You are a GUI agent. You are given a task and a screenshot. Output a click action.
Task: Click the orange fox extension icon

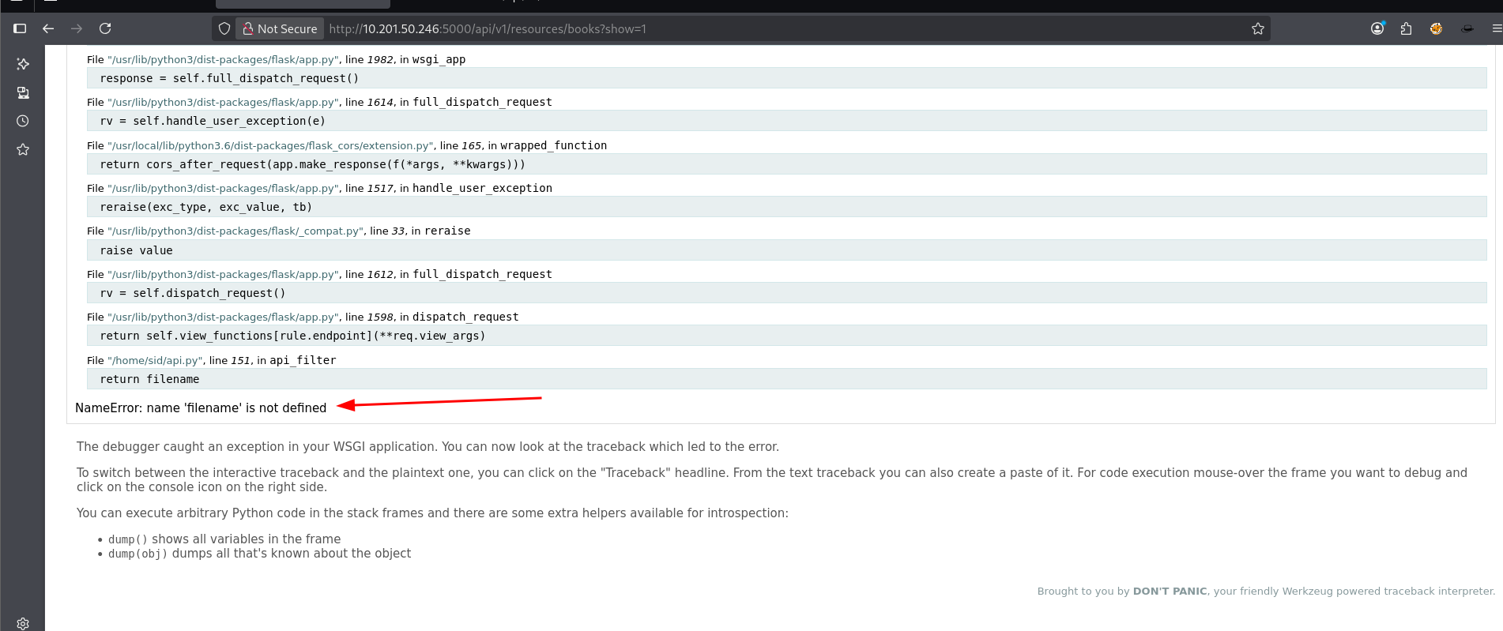tap(1436, 28)
